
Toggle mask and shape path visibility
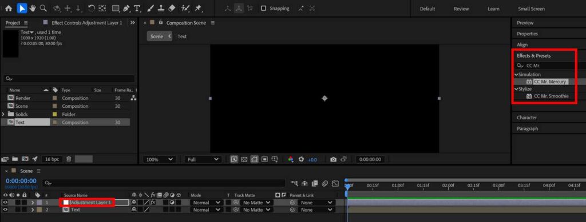[255, 159]
